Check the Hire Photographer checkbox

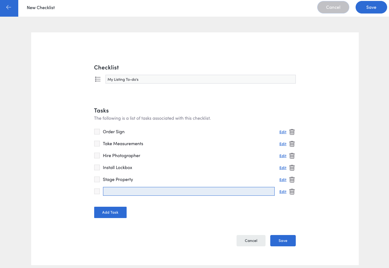click(x=97, y=156)
